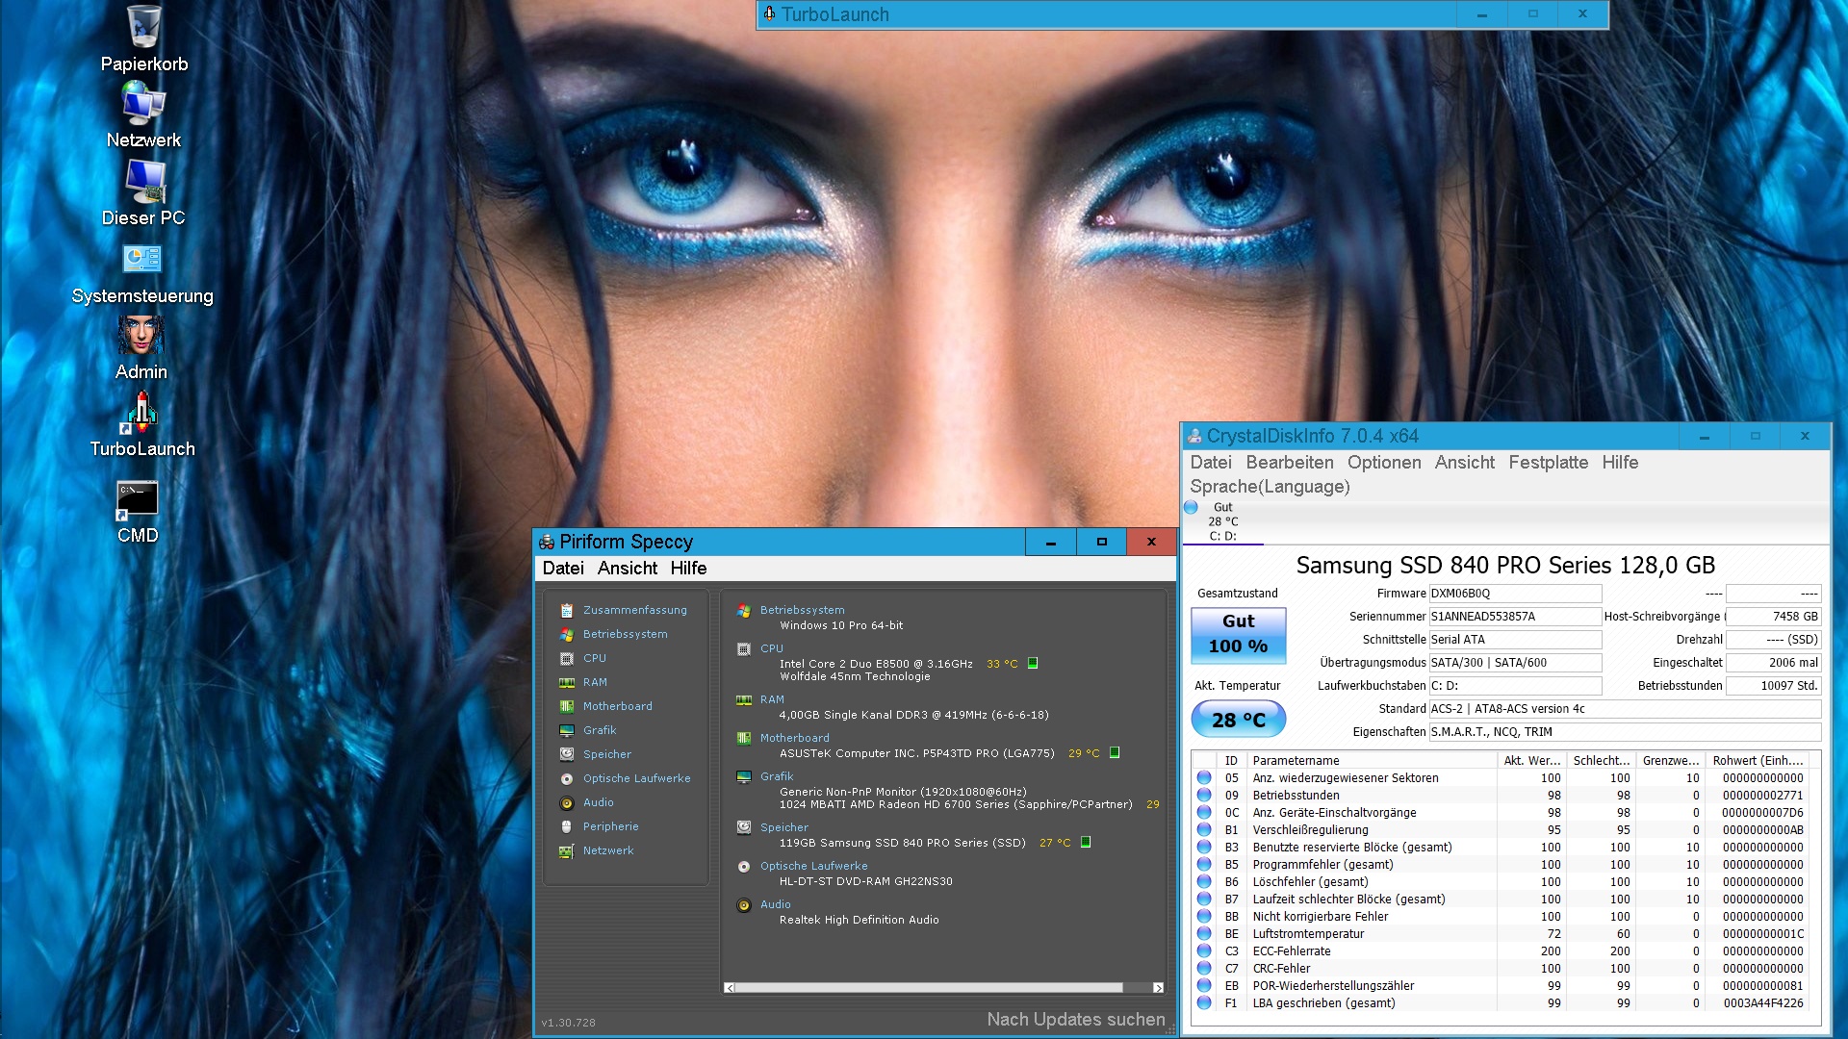Click the right arrow of Speccy's horizontal scrollbar
Image resolution: width=1848 pixels, height=1039 pixels.
click(x=1158, y=988)
